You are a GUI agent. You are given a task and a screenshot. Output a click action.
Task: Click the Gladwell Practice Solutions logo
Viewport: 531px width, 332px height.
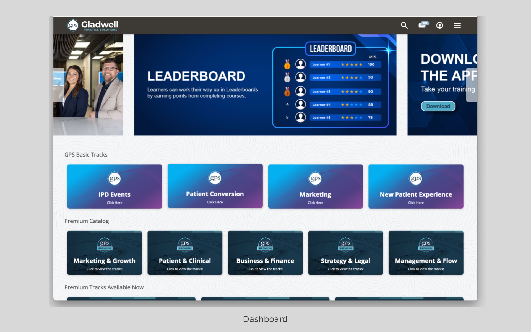(93, 25)
